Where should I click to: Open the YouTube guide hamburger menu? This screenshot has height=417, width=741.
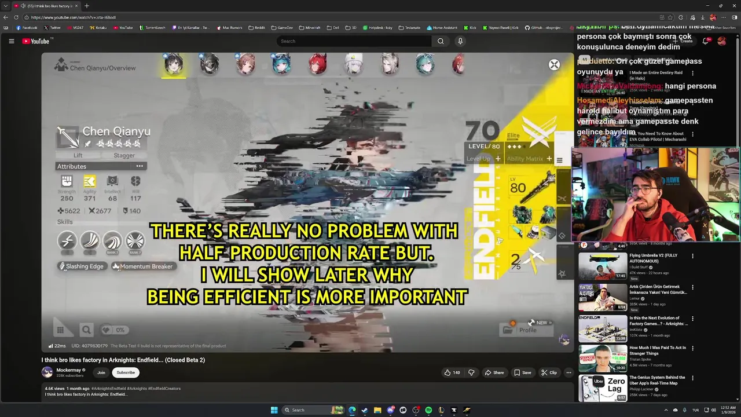[11, 41]
